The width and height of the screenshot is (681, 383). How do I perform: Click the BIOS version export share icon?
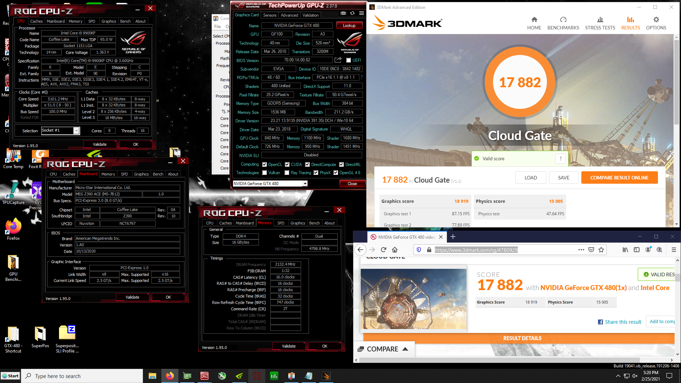pyautogui.click(x=338, y=60)
